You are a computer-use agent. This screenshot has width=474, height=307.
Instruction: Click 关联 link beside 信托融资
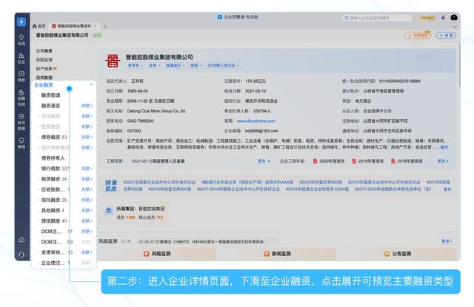pyautogui.click(x=87, y=200)
